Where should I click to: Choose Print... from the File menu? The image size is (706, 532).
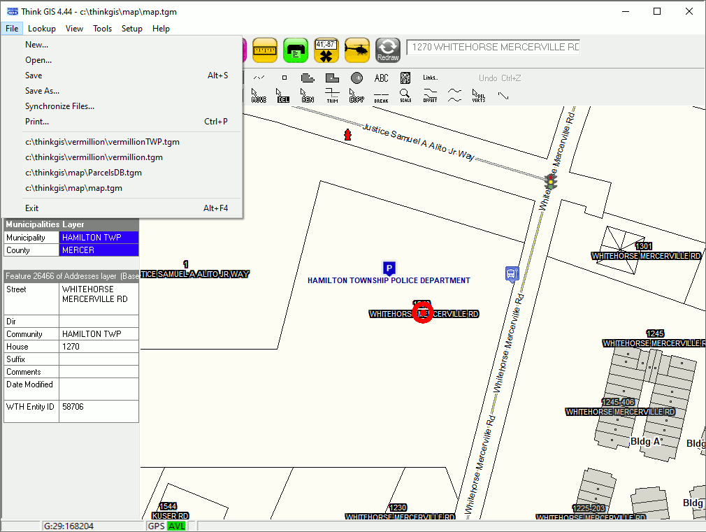pos(122,122)
